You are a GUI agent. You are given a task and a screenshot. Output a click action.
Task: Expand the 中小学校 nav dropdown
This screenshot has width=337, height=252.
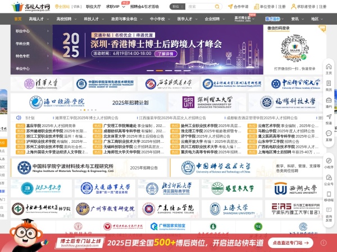pyautogui.click(x=168, y=19)
